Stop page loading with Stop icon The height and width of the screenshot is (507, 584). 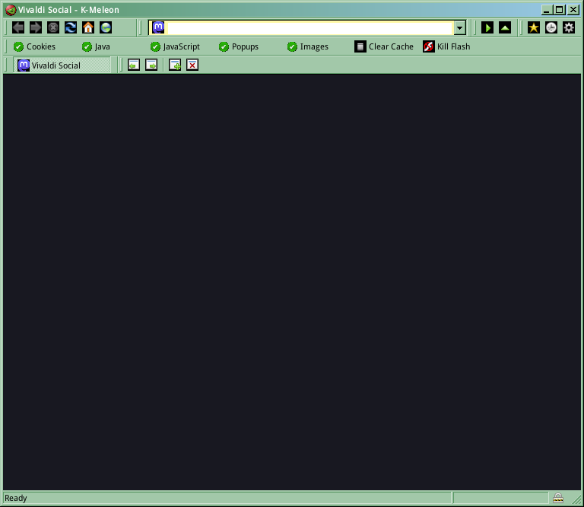point(53,27)
